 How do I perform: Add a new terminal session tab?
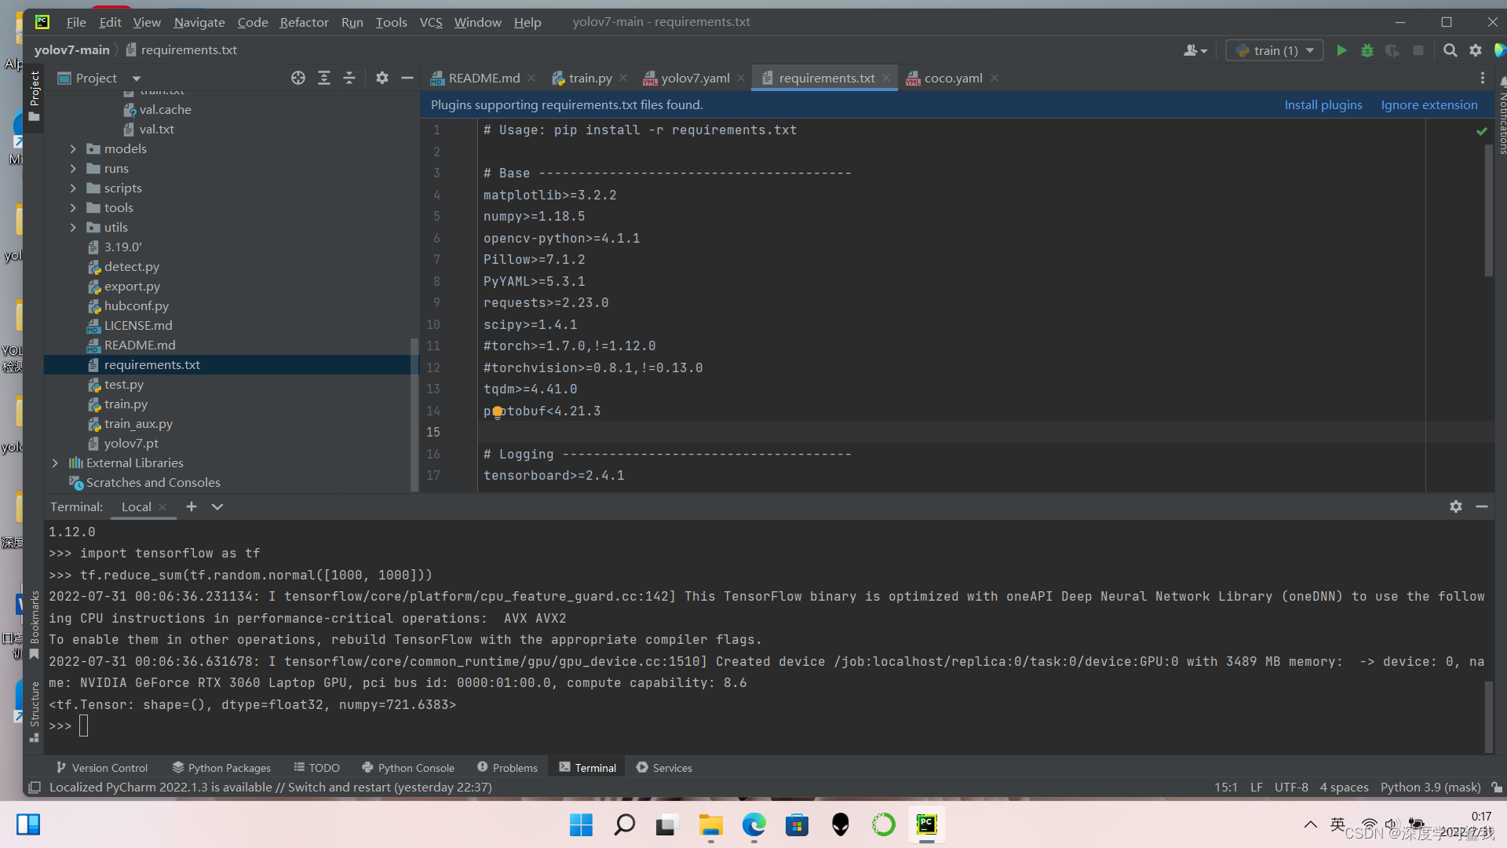tap(191, 506)
